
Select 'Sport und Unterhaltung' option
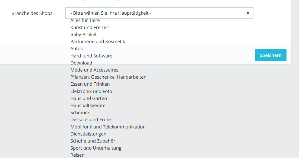[96, 148]
